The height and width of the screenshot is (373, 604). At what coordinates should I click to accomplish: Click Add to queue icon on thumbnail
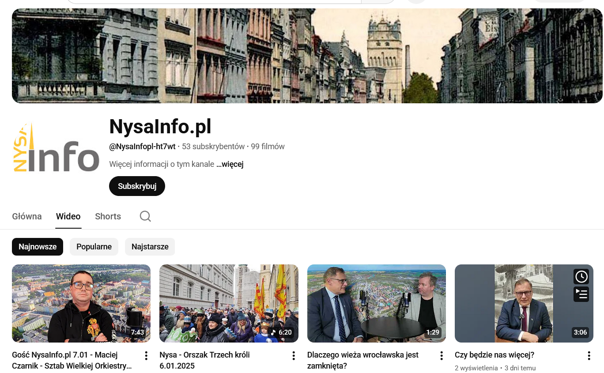[x=581, y=294]
